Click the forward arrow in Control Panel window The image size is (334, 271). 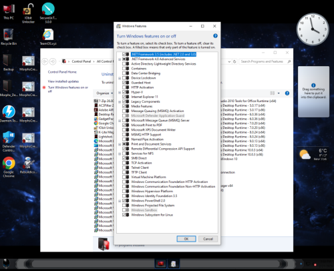pos(53,61)
